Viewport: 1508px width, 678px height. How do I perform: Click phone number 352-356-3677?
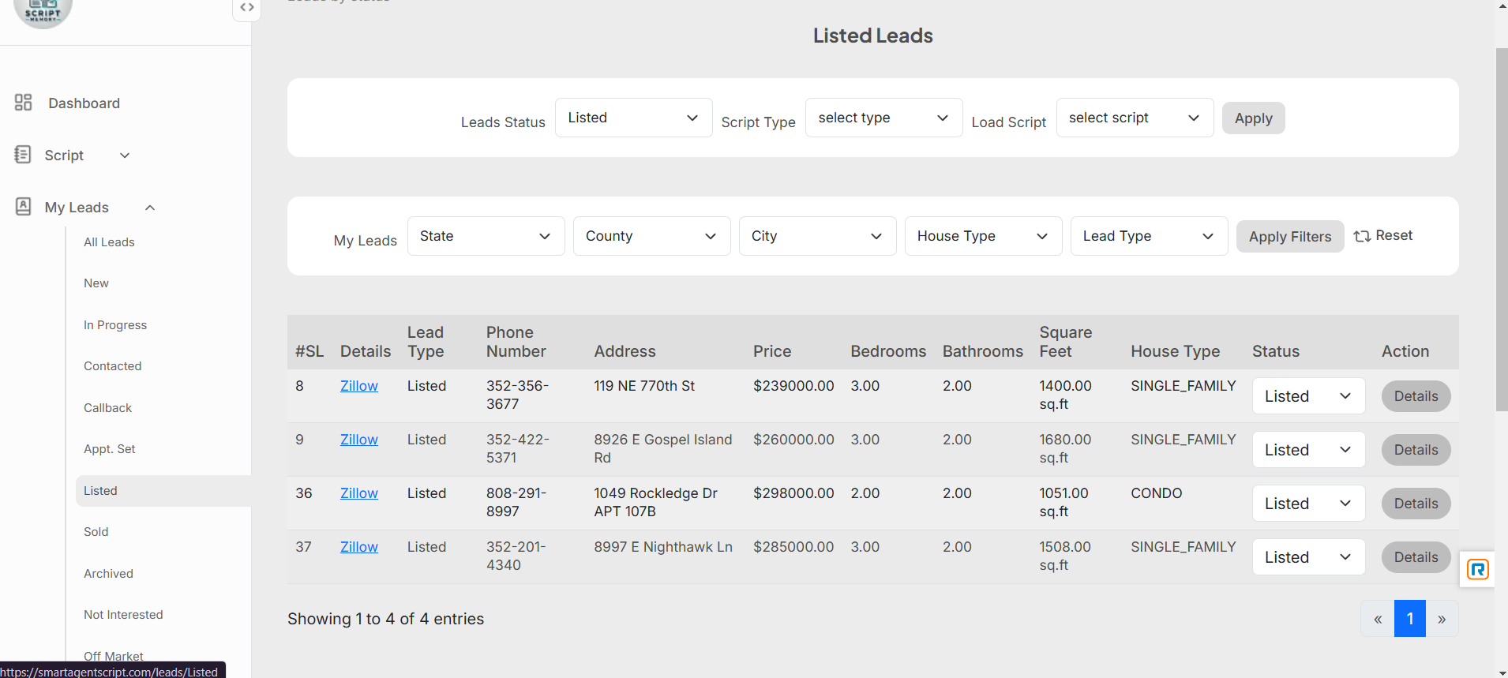click(x=517, y=395)
